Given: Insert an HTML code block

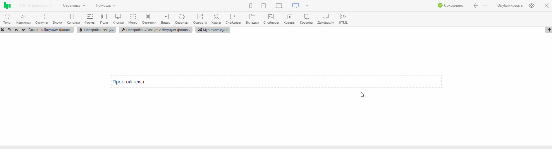Looking at the screenshot, I should (343, 19).
